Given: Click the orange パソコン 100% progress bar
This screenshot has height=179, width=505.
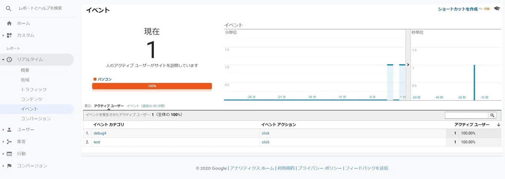Looking at the screenshot, I should (x=152, y=86).
